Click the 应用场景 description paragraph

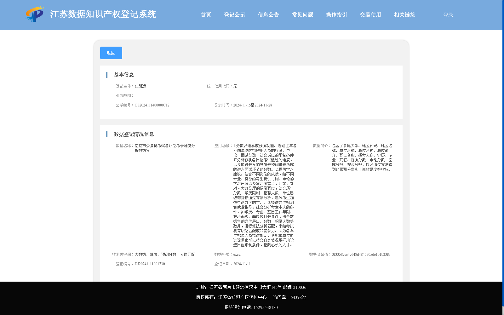(x=265, y=195)
